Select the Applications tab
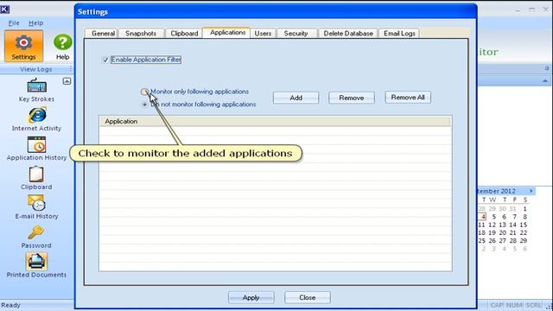The height and width of the screenshot is (311, 553). click(x=227, y=32)
